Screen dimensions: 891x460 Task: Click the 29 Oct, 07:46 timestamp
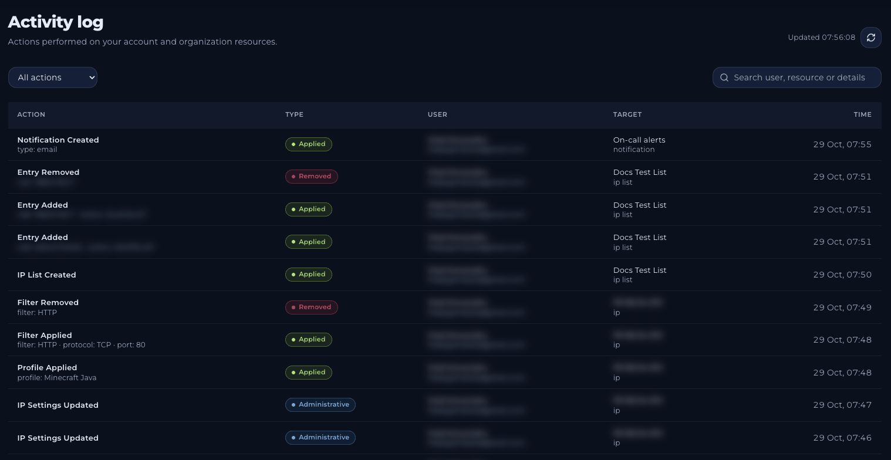point(842,438)
